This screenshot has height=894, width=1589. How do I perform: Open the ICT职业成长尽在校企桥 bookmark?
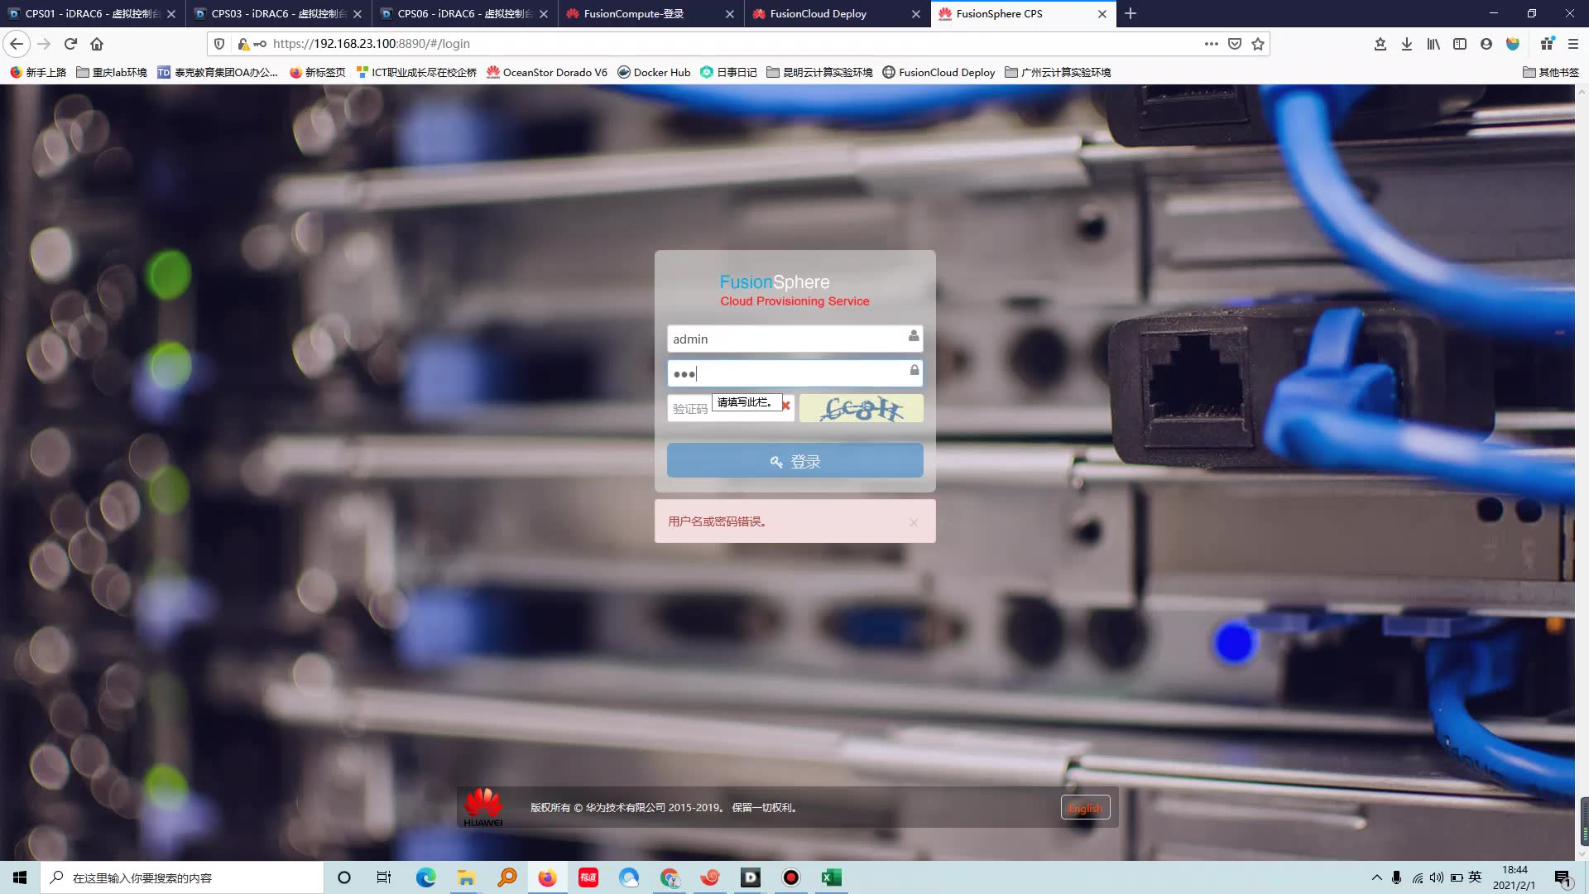[416, 72]
